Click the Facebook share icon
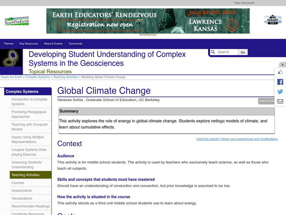The image size is (286, 215). coord(280,82)
